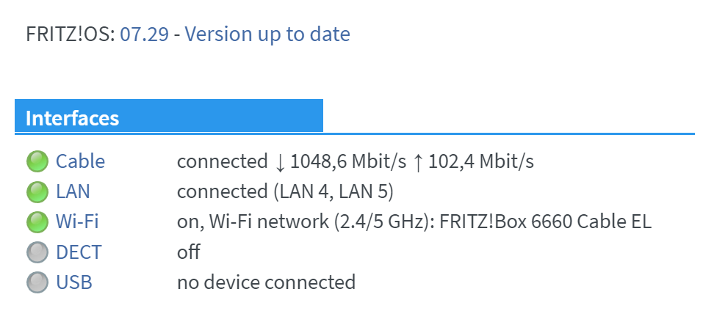Click the LAN status "connected (LAN 4, LAN 5)"

point(286,192)
